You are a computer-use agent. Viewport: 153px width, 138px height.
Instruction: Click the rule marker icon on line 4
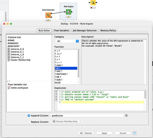(x=56, y=100)
